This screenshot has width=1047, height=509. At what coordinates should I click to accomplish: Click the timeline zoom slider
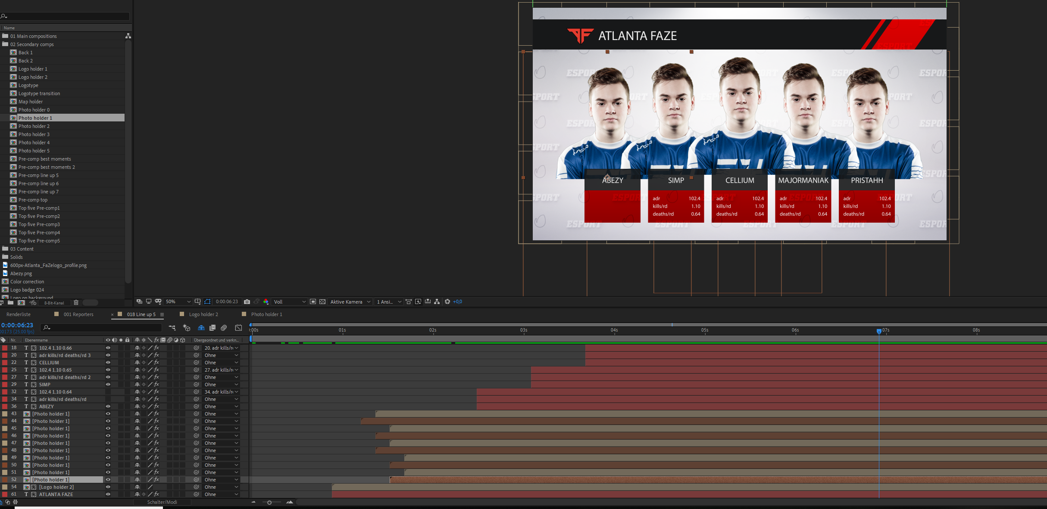(269, 503)
